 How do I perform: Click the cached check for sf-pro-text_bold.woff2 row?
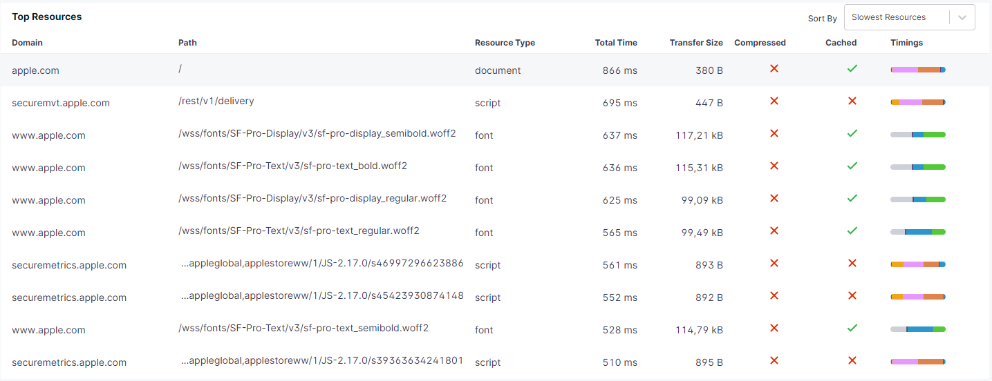[852, 166]
